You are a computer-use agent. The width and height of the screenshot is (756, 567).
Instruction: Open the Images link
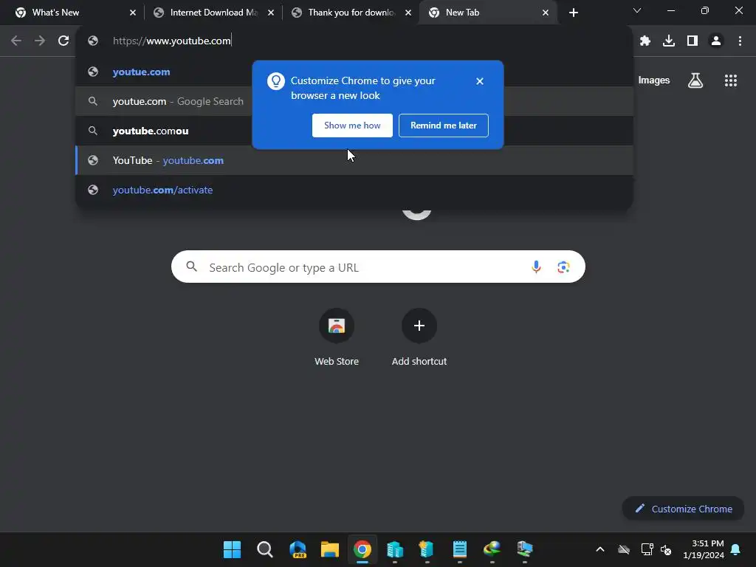tap(653, 80)
